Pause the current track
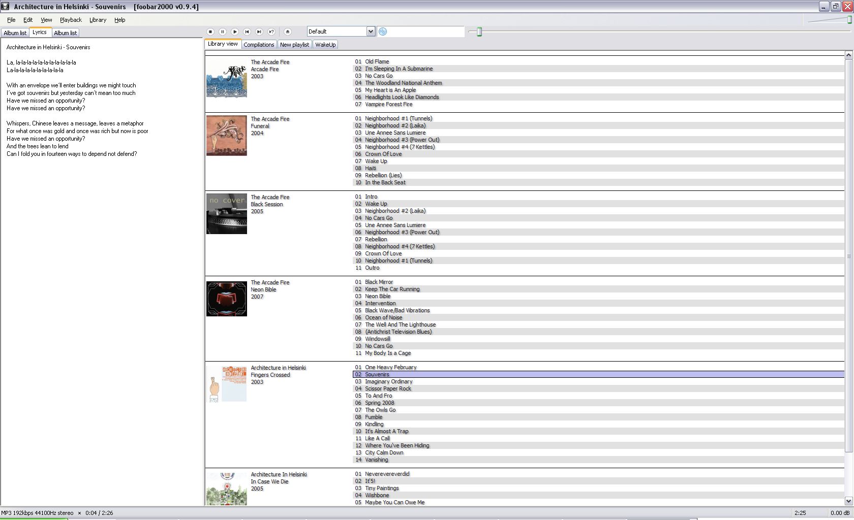 [223, 31]
